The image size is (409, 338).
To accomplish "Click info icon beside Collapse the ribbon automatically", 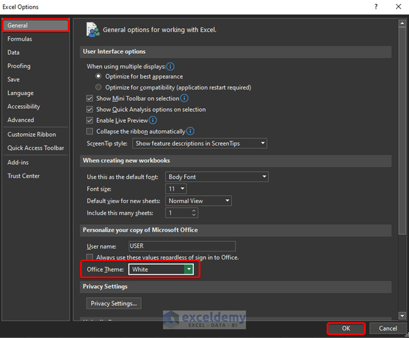I will coord(190,131).
